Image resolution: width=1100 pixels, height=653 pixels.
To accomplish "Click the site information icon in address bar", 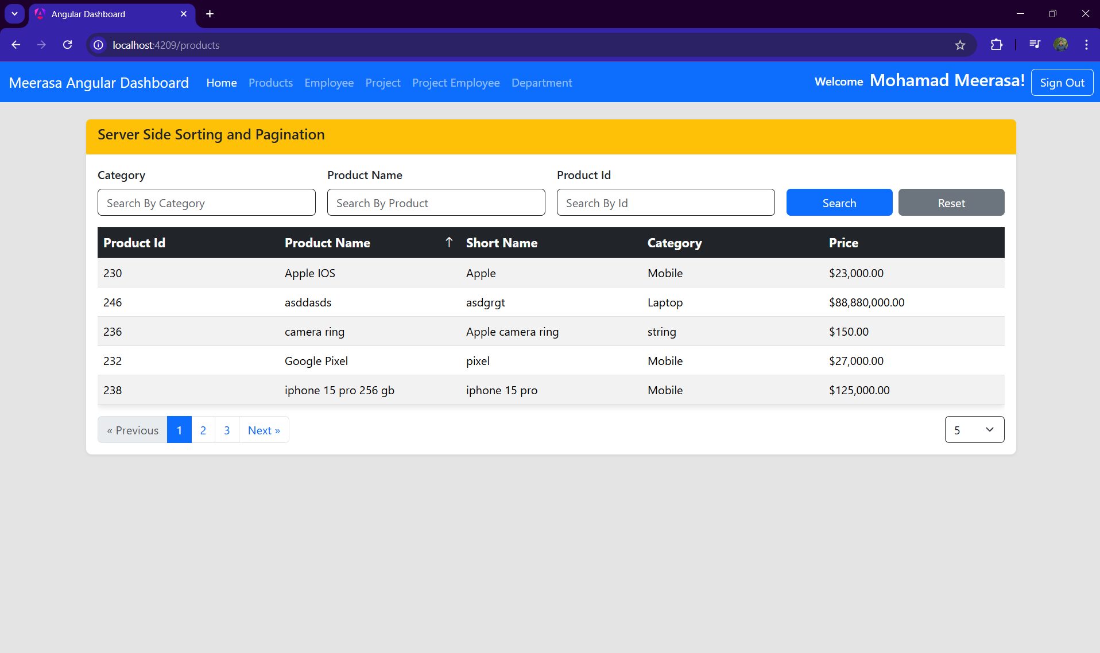I will 99,45.
